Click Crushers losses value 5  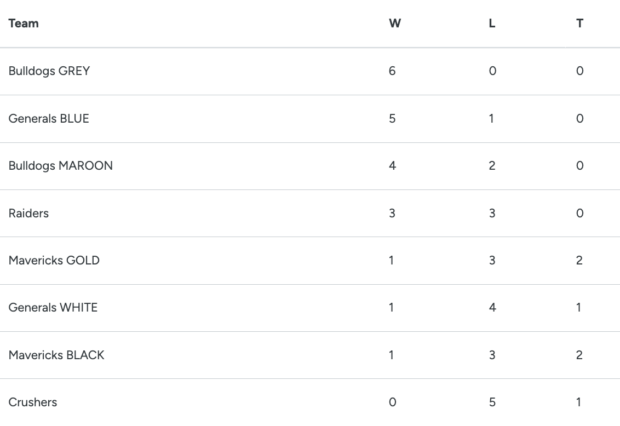point(492,402)
